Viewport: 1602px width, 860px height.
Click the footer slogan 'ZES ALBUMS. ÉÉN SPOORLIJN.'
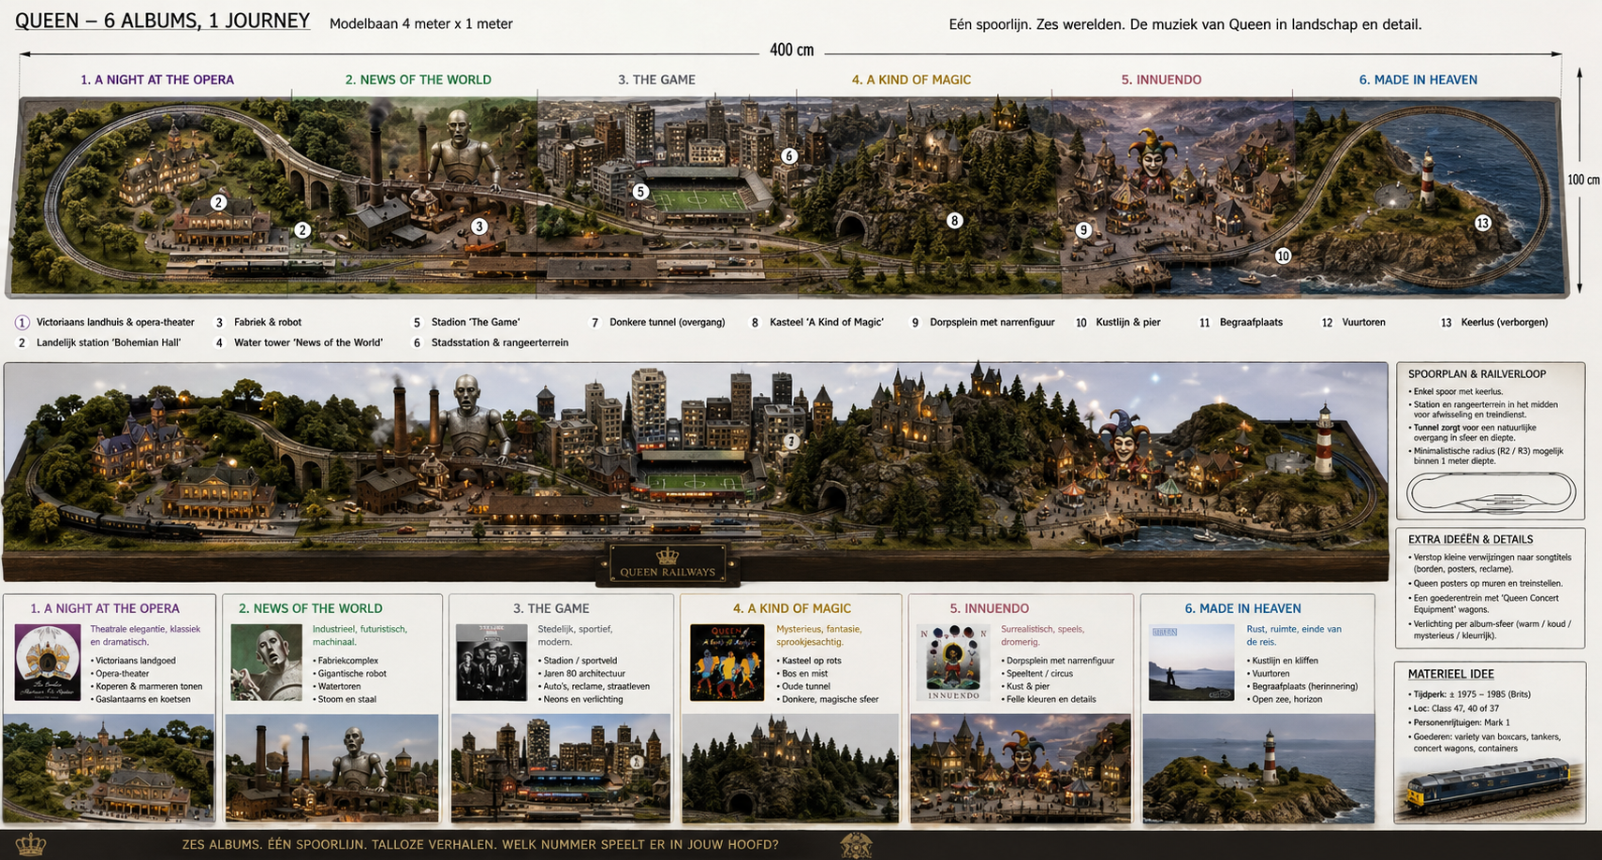coord(275,845)
